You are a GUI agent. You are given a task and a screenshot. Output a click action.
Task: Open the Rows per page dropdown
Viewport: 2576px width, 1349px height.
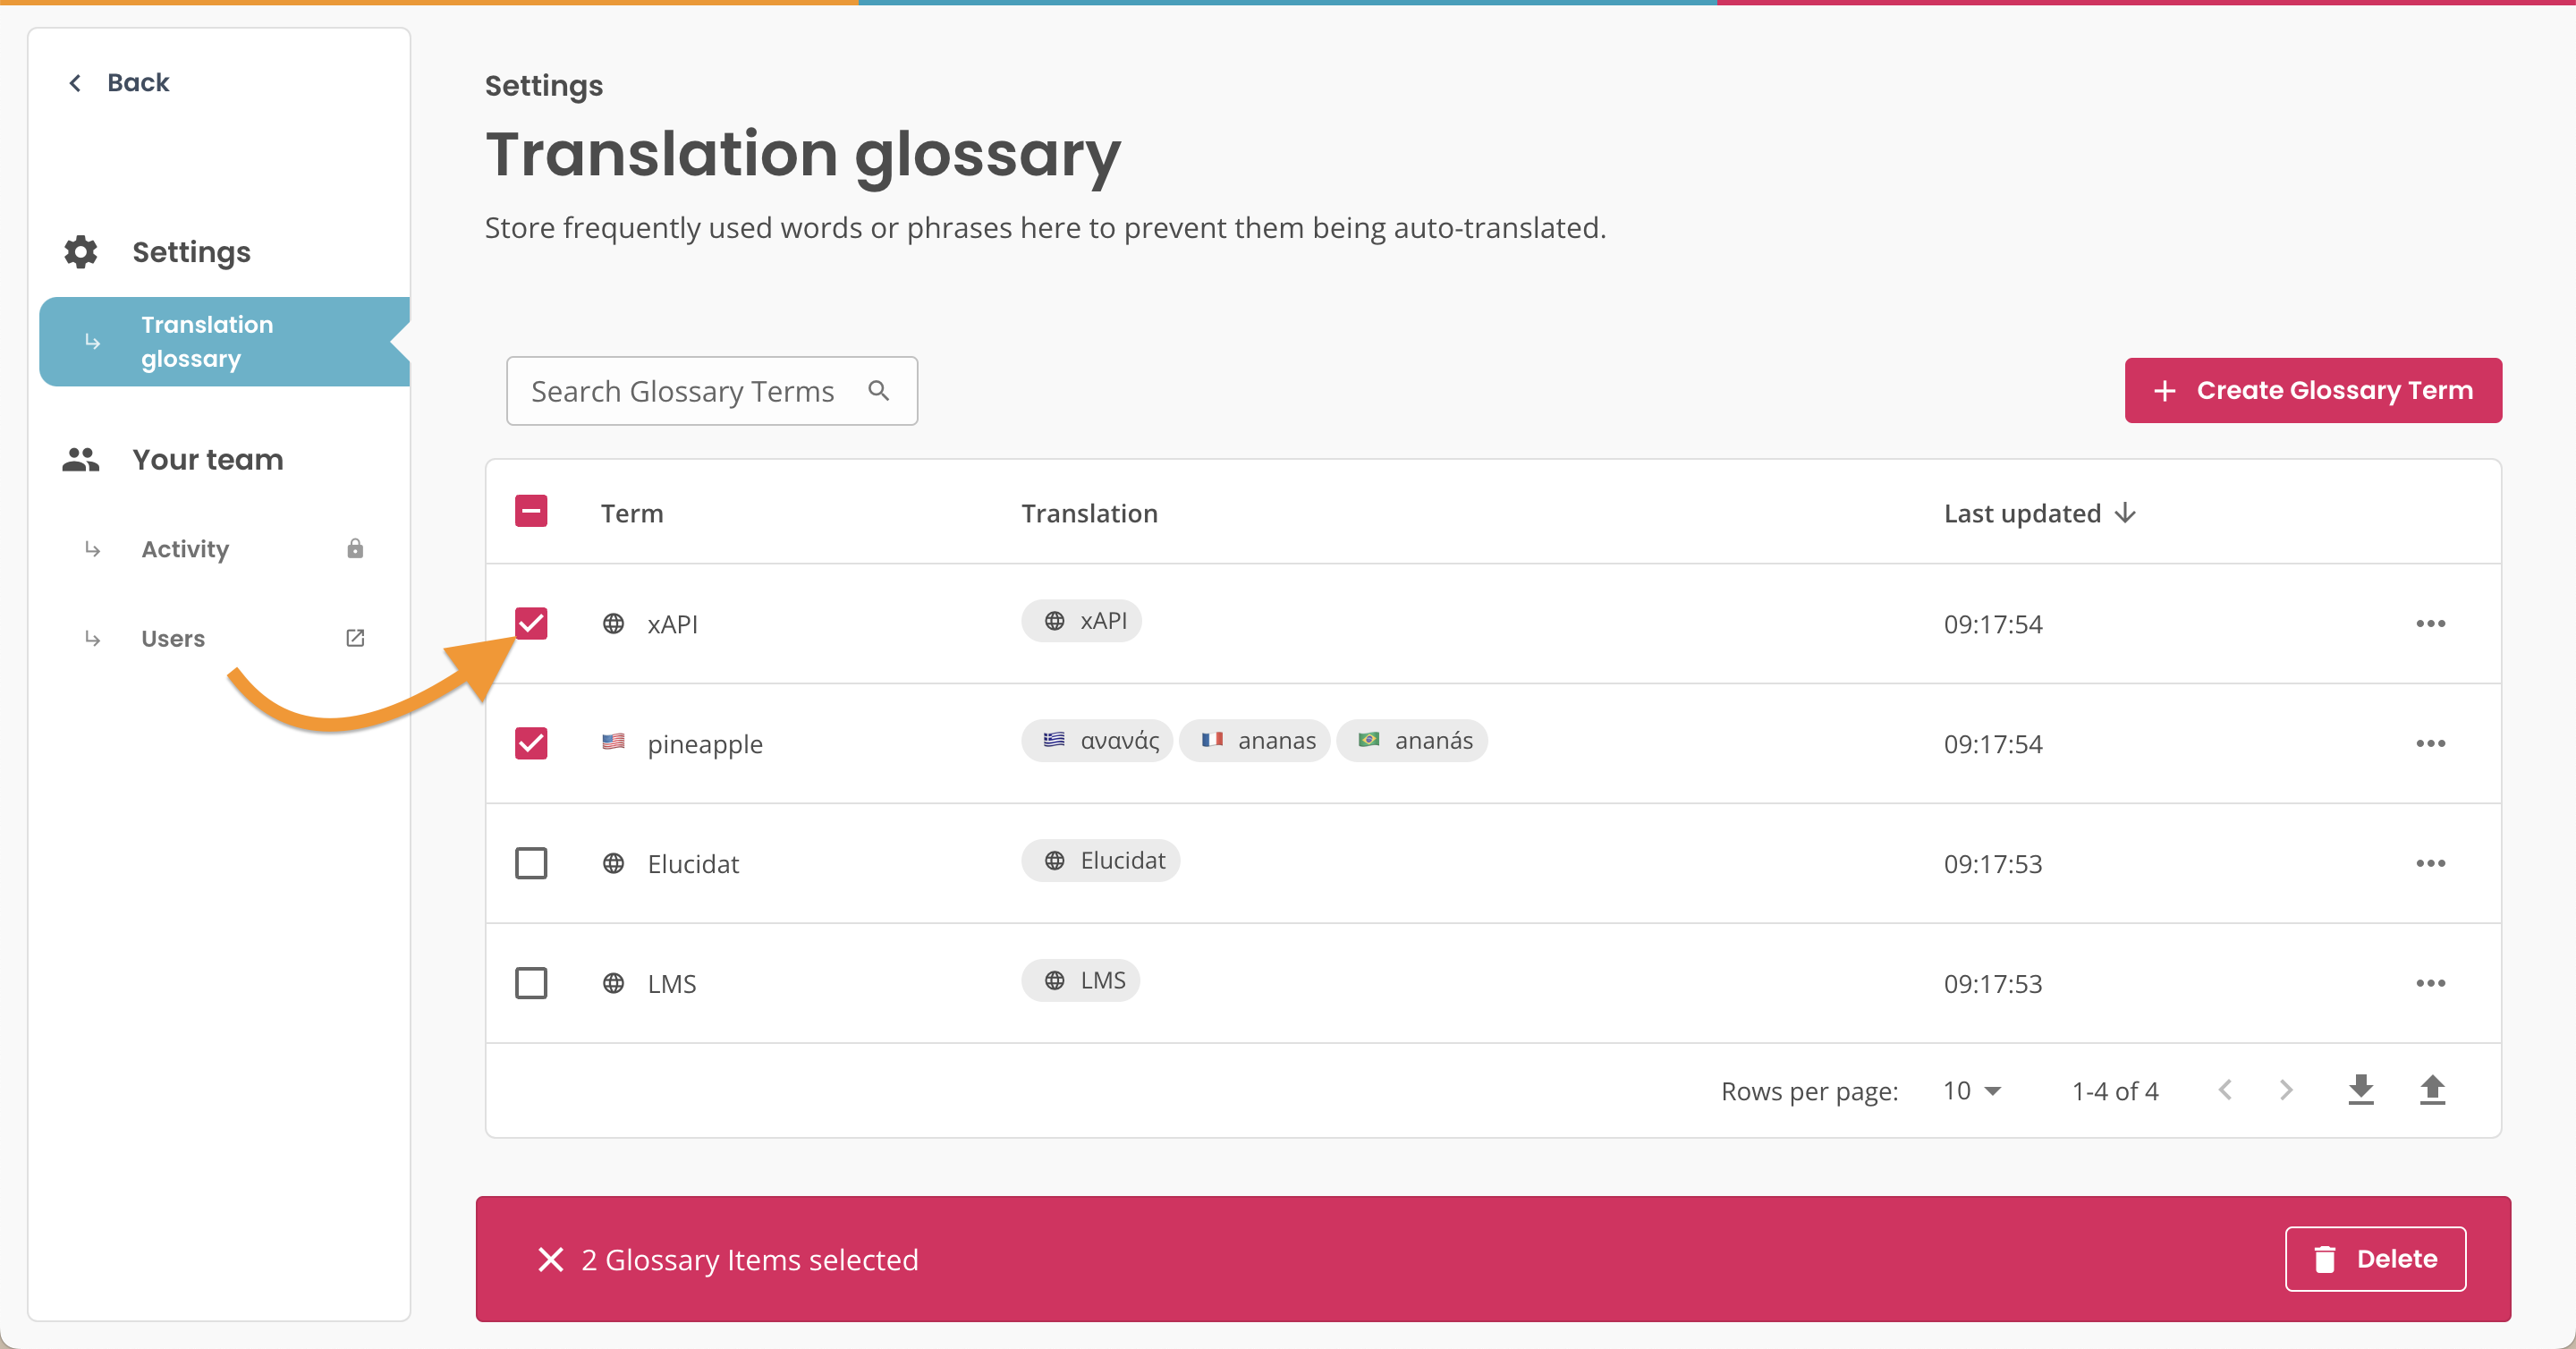coord(1972,1090)
